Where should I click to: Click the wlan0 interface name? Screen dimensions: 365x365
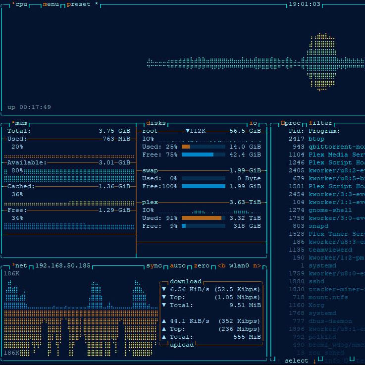pos(239,265)
